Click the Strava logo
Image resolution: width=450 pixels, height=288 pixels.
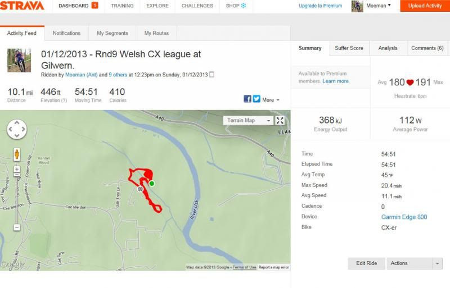tap(22, 6)
